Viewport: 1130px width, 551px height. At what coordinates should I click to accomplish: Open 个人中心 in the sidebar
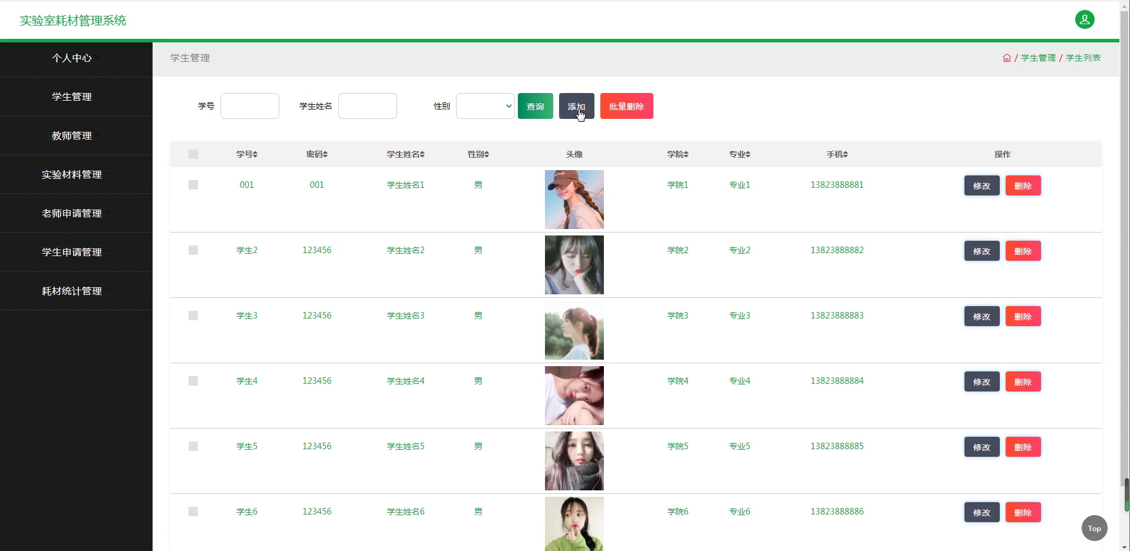pos(72,58)
